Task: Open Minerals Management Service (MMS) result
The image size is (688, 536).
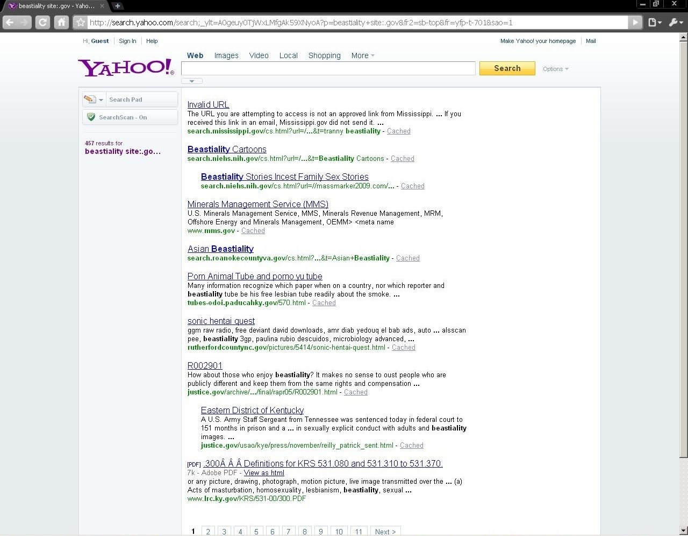Action: [x=258, y=204]
